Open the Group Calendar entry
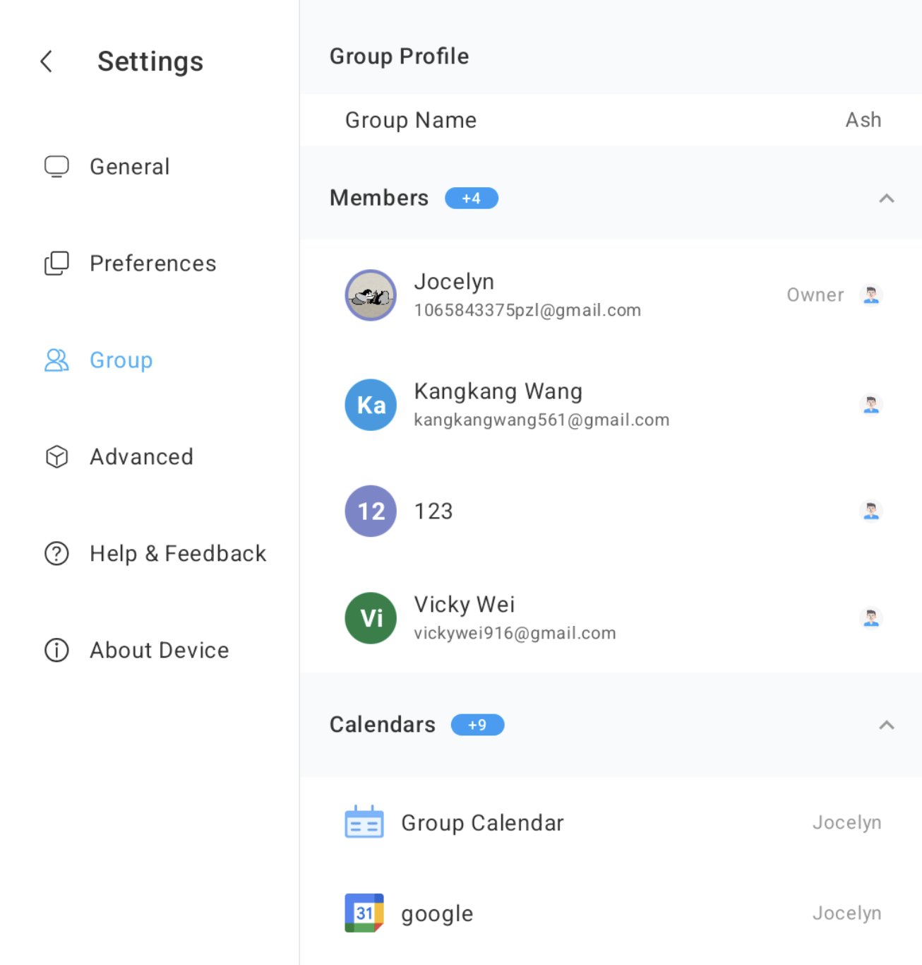Screen dimensions: 922x965 pyautogui.click(x=611, y=822)
